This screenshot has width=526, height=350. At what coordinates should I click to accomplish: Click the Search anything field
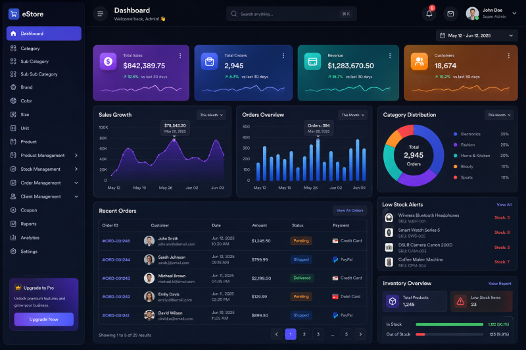(x=291, y=14)
